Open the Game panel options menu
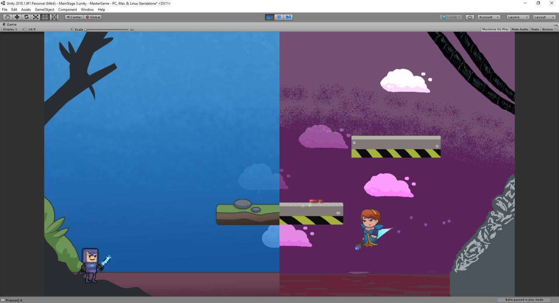 556,25
